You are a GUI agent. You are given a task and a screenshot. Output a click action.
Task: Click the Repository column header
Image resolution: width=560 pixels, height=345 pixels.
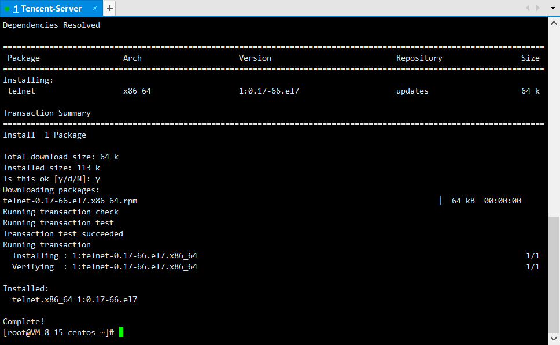[419, 58]
